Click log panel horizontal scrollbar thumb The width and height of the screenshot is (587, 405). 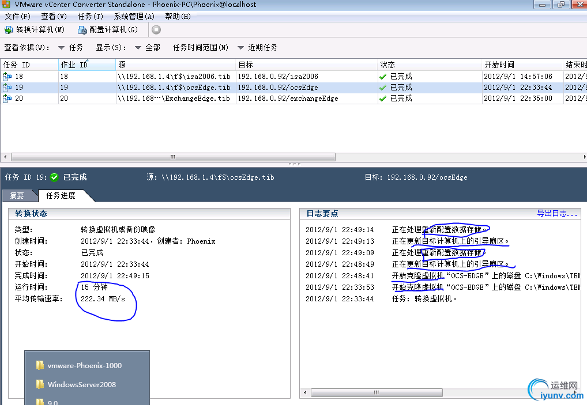(377, 392)
